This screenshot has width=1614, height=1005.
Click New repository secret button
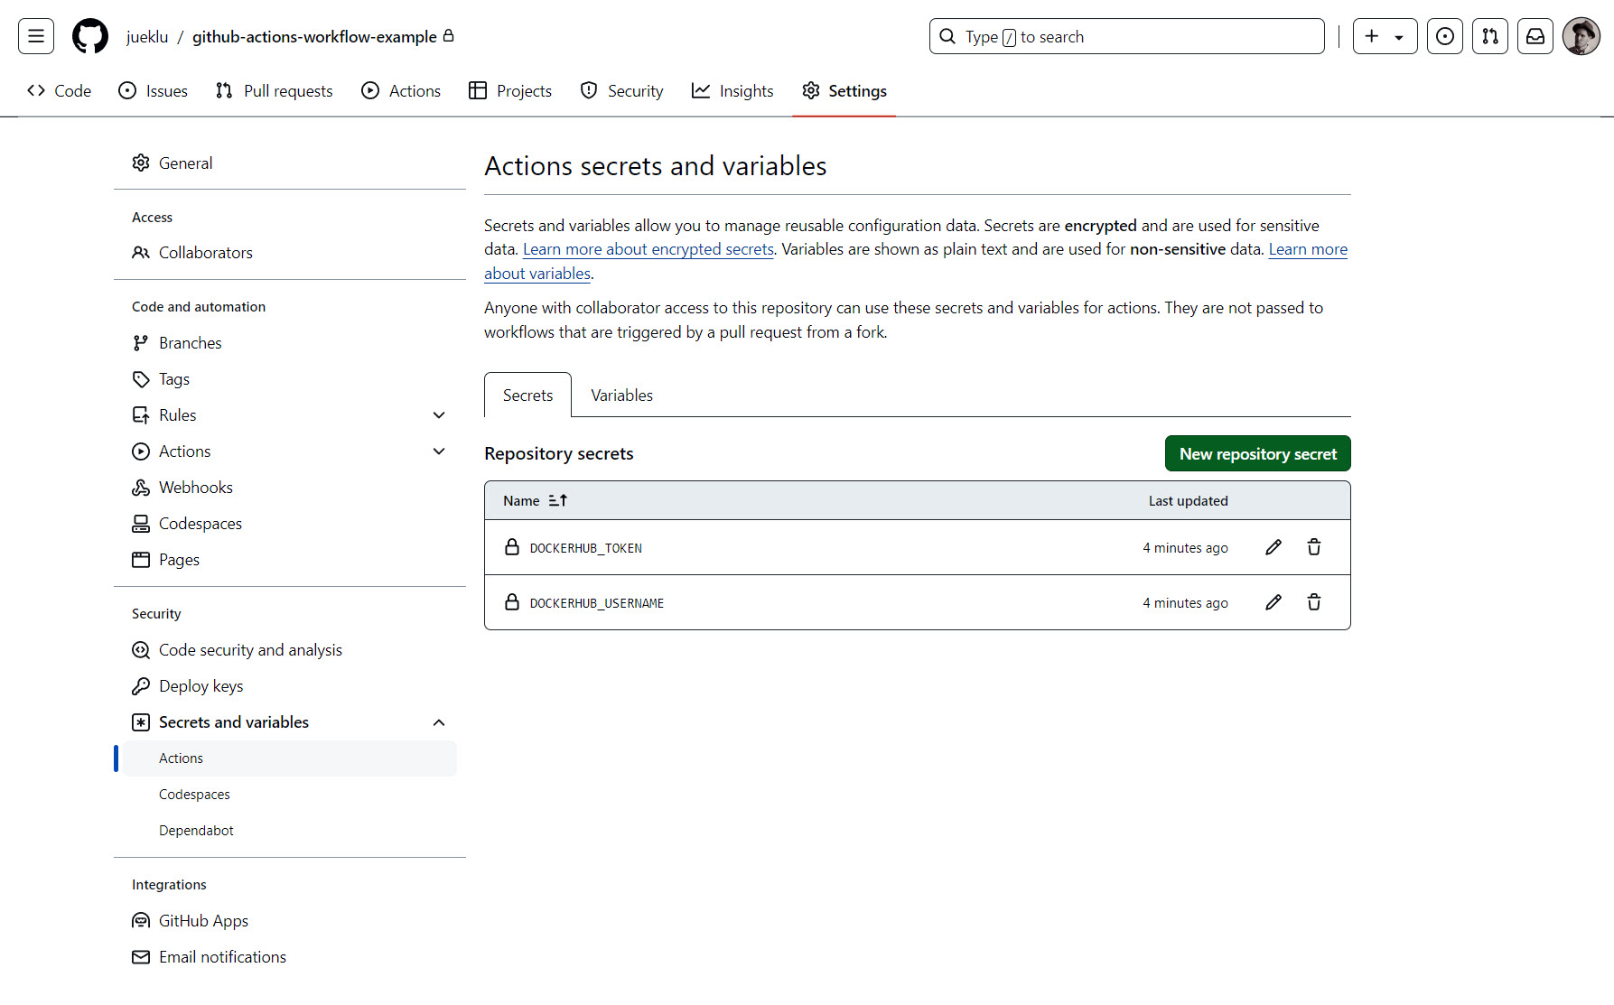(x=1257, y=453)
